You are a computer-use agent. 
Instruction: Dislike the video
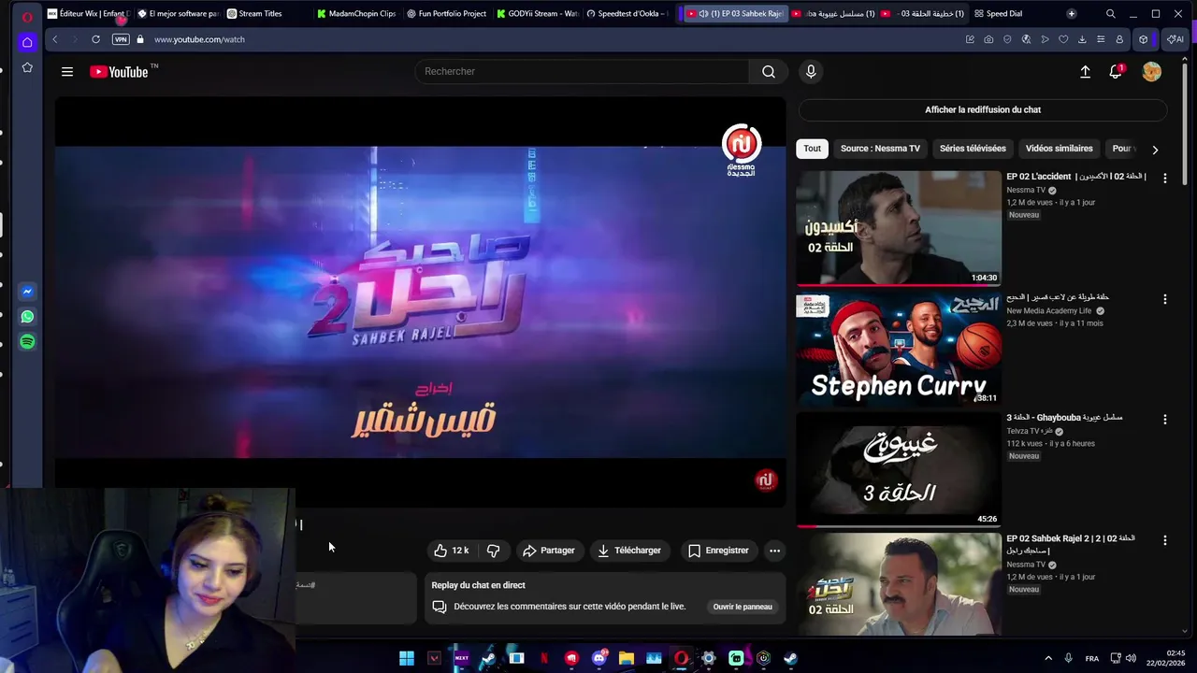click(x=493, y=551)
